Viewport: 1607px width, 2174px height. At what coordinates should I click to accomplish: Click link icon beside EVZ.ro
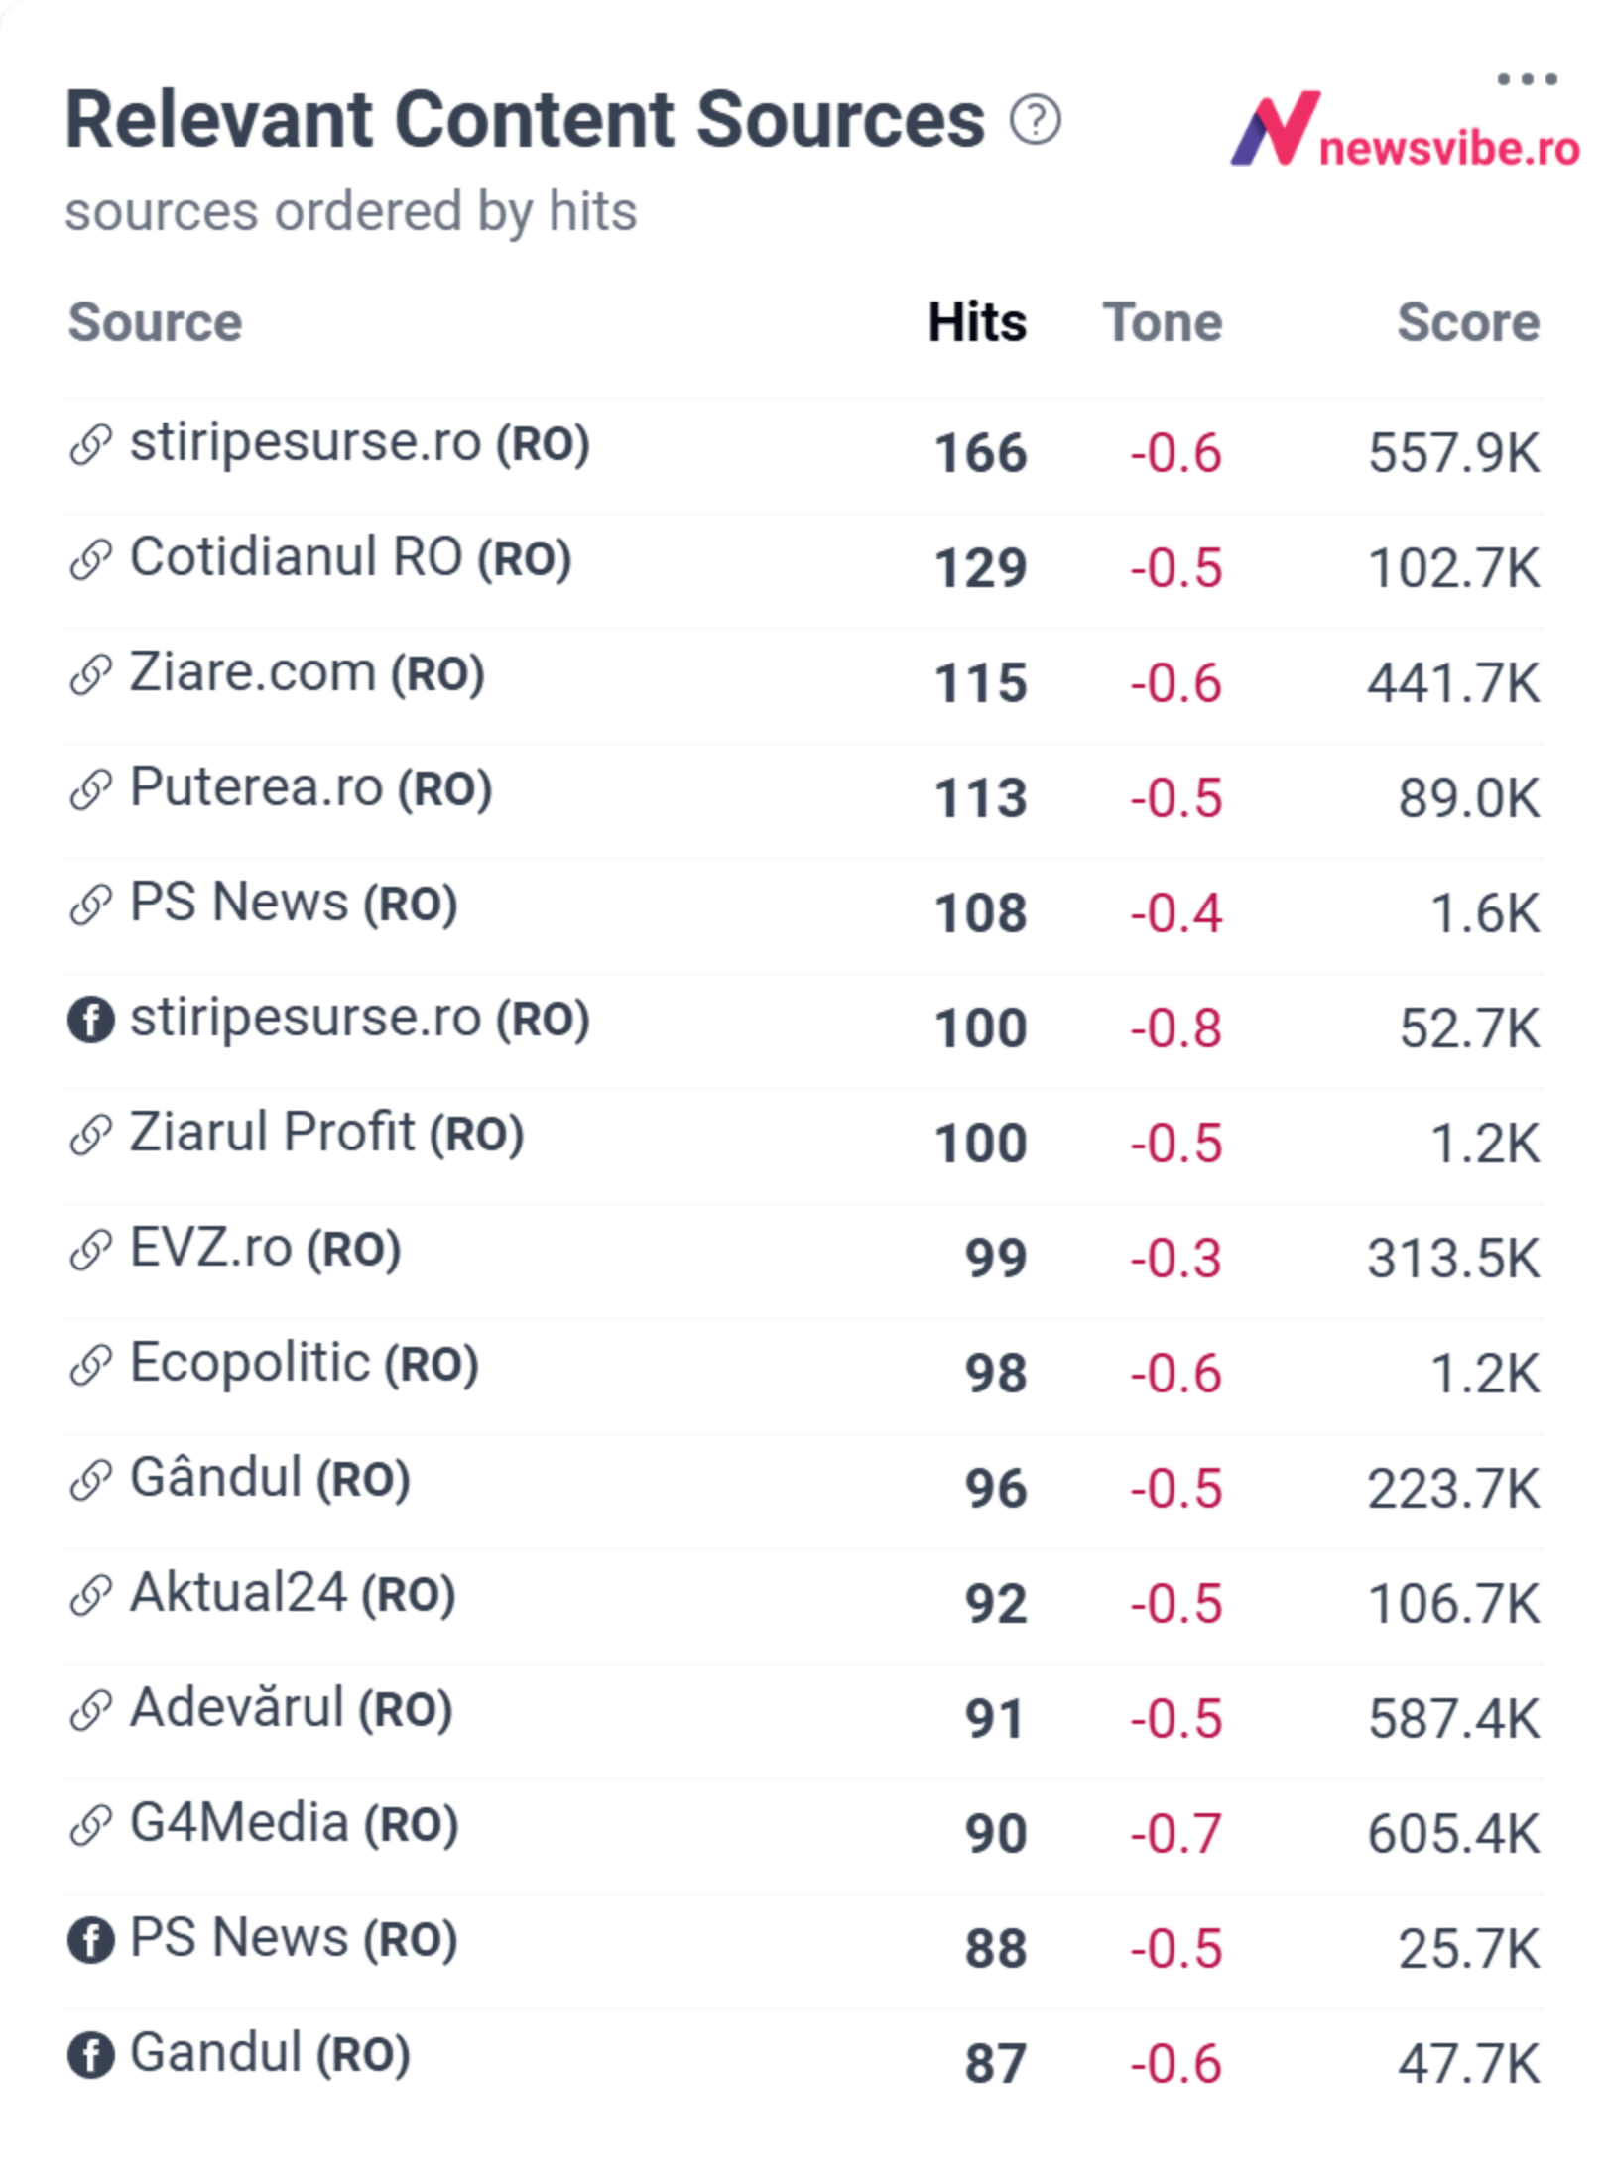pos(90,1249)
